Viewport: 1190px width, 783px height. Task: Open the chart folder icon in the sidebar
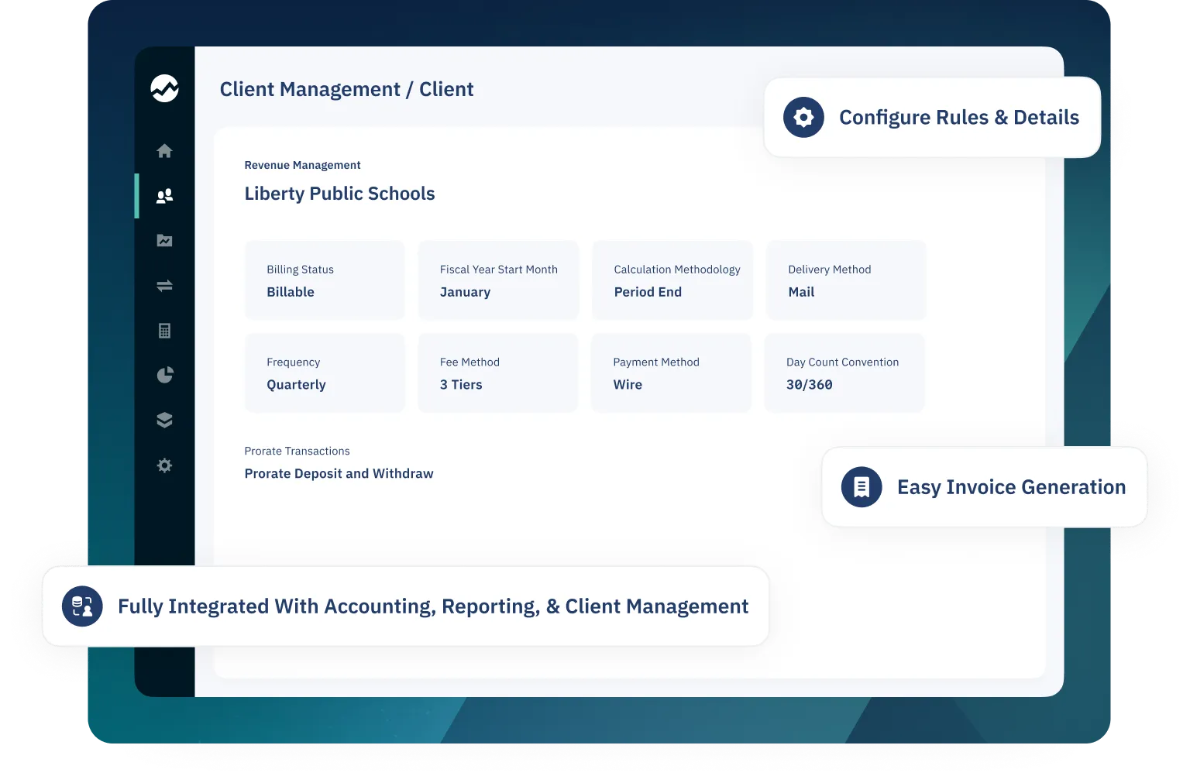(x=164, y=241)
